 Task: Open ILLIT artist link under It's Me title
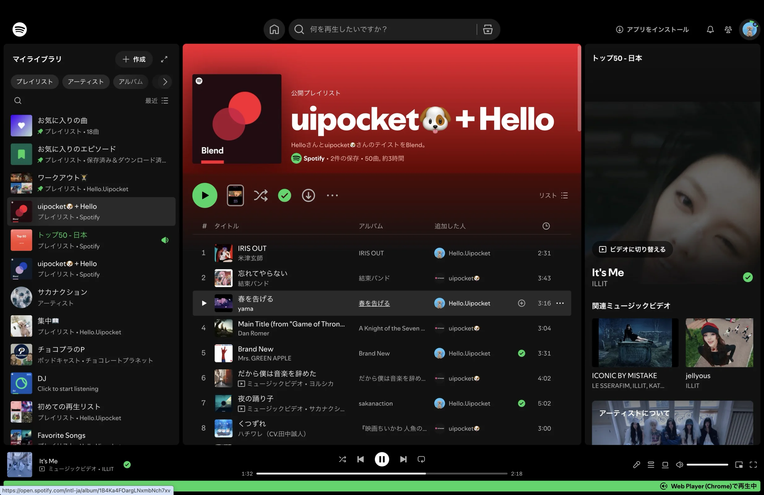click(x=599, y=284)
